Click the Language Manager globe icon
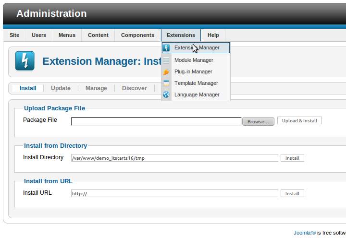Viewport: 346px width, 248px height. pos(166,94)
